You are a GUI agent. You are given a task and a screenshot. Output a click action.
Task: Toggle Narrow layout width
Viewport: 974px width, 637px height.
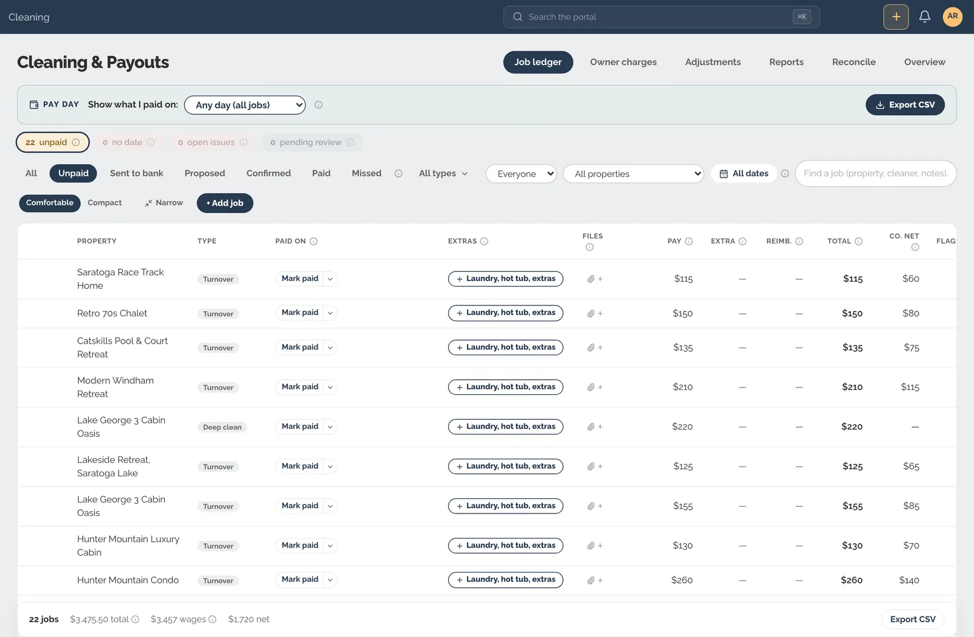pos(164,203)
